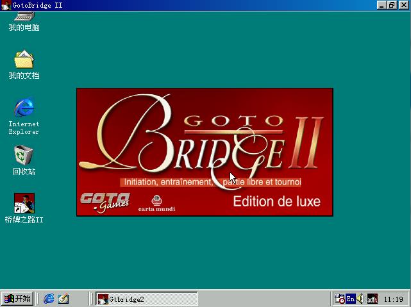Select the 回收站 recycle bin icon
411x307 pixels.
coord(24,155)
